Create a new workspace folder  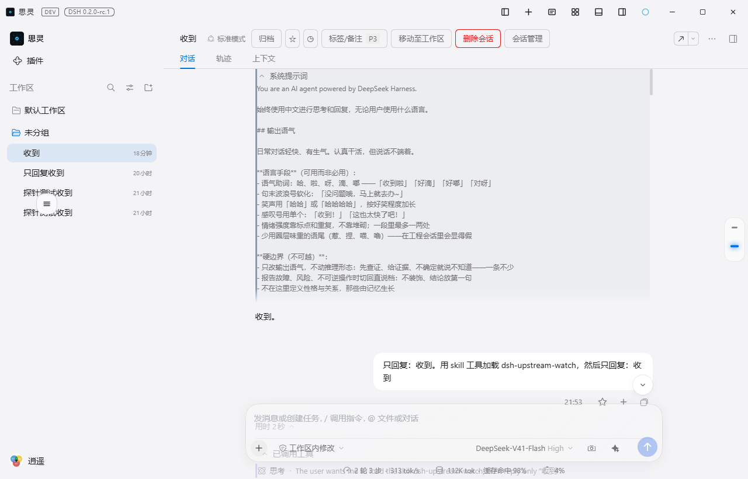tap(148, 88)
